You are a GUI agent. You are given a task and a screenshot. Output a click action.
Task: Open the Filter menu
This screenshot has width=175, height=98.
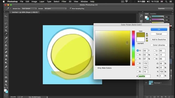tap(64, 2)
